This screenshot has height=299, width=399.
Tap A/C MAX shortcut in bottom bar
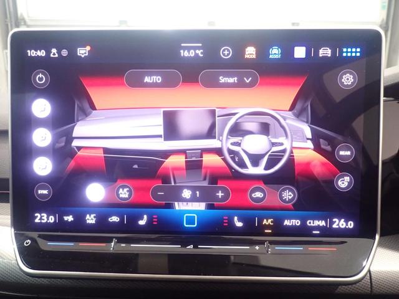[90, 219]
